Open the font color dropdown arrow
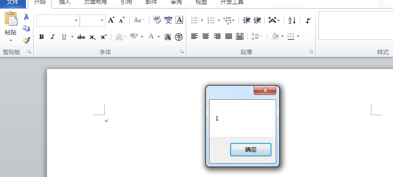This screenshot has height=177, width=393. coord(159,37)
